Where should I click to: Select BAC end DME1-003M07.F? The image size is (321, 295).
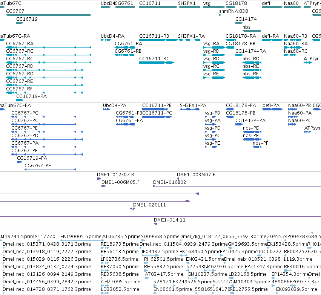[x=178, y=179]
